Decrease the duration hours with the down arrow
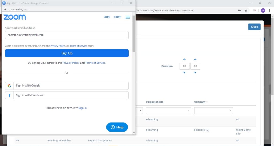This screenshot has width=274, height=146. [184, 72]
